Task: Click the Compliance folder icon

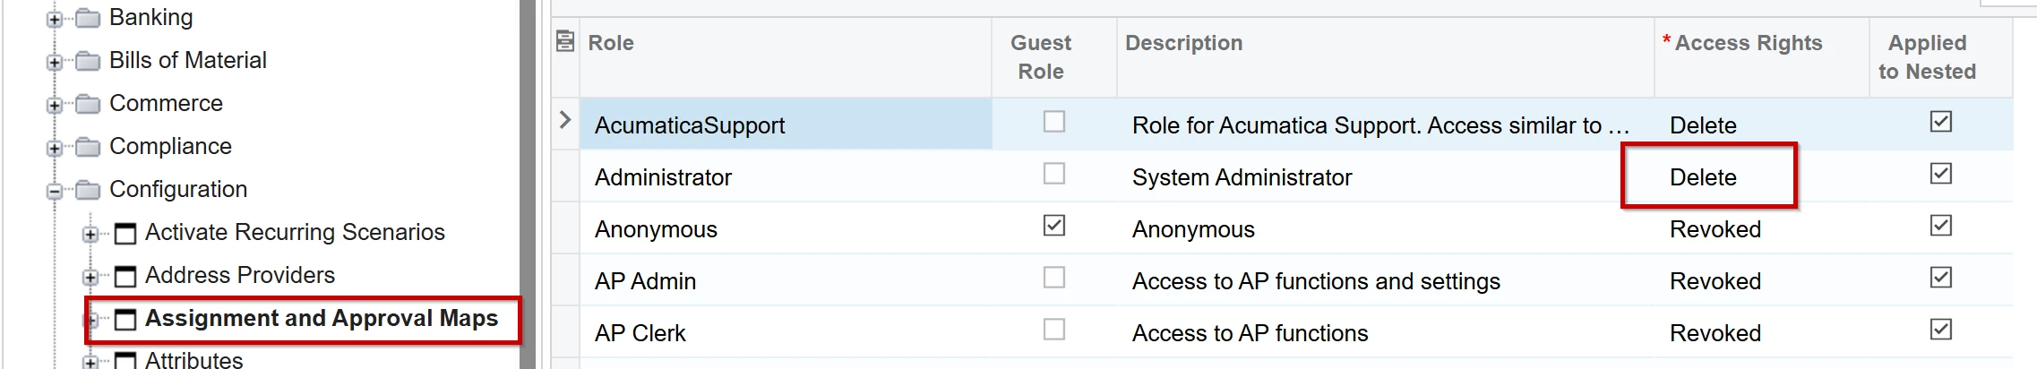Action: (88, 147)
